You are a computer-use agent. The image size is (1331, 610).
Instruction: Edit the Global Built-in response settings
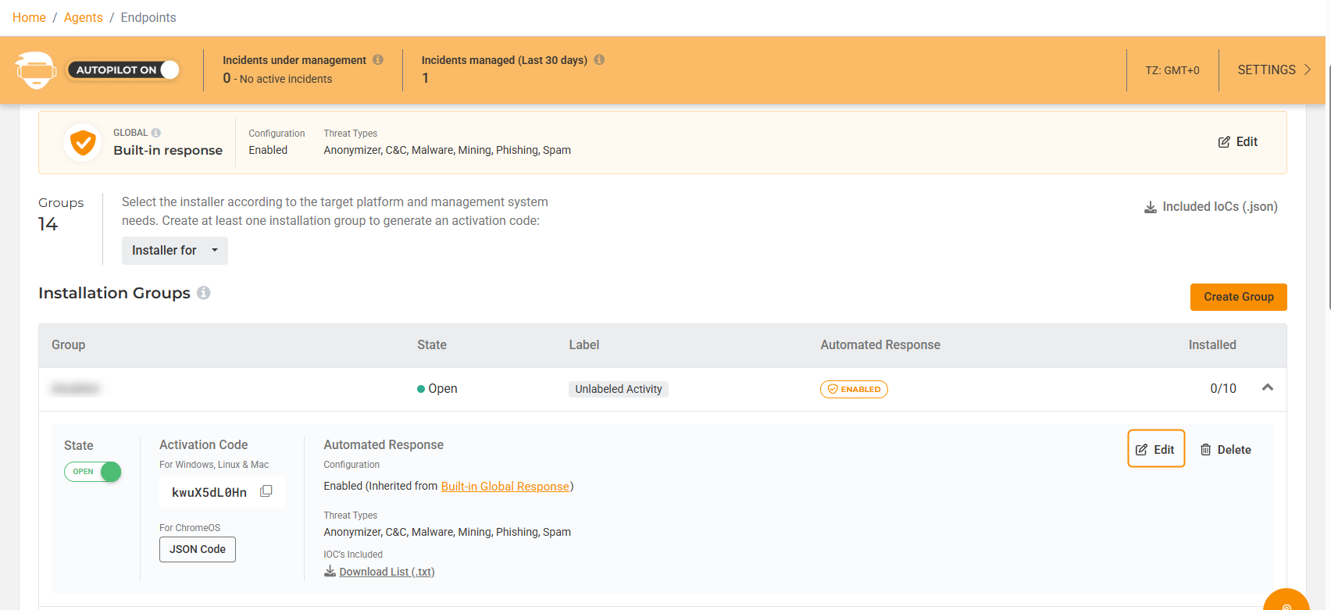pos(1238,142)
